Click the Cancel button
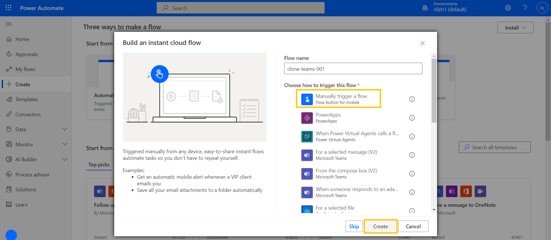Viewport: 551px width, 240px height. pyautogui.click(x=413, y=226)
